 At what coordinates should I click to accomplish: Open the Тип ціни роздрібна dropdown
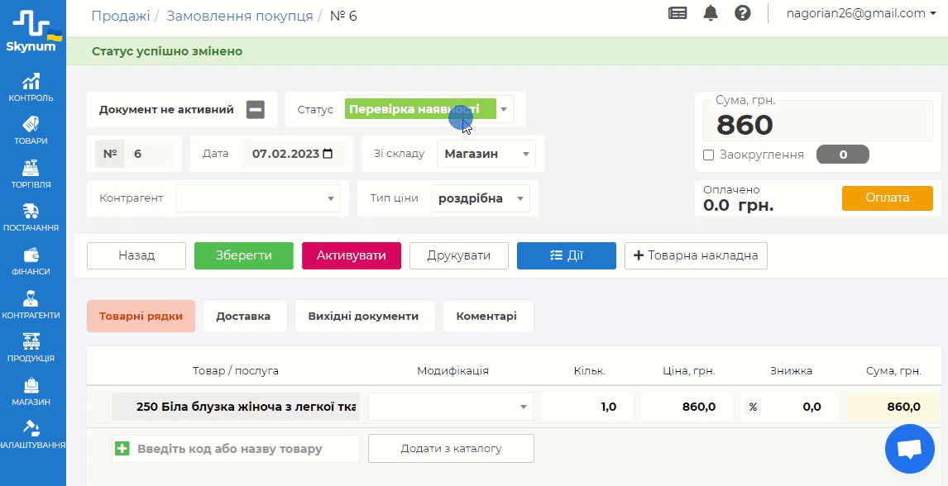coord(480,198)
